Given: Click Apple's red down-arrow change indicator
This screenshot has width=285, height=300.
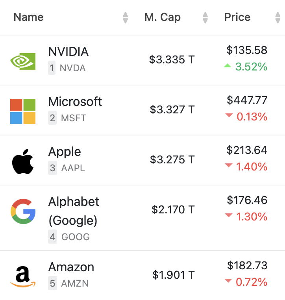Looking at the screenshot, I should (229, 165).
